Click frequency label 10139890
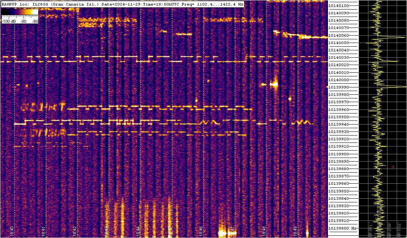This screenshot has width=407, height=238. pos(339,161)
